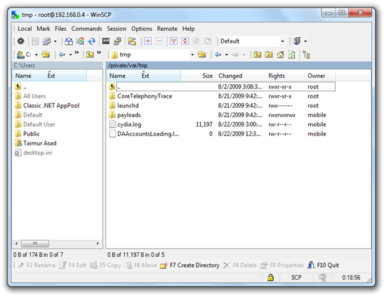Click the status bar speaker/monitor icon
Viewport: 384px width, 295px height.
pyautogui.click(x=322, y=277)
